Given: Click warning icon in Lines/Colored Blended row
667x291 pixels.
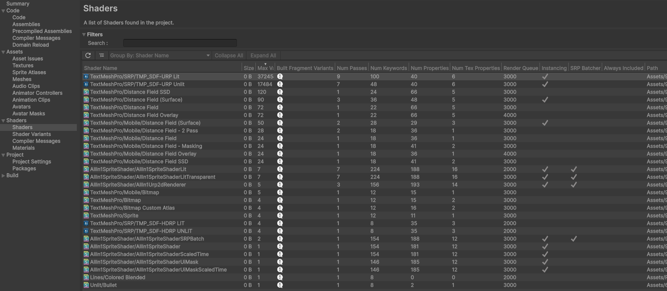Looking at the screenshot, I should (x=280, y=277).
